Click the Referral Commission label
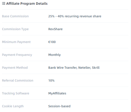131x112 pixels. [18, 81]
